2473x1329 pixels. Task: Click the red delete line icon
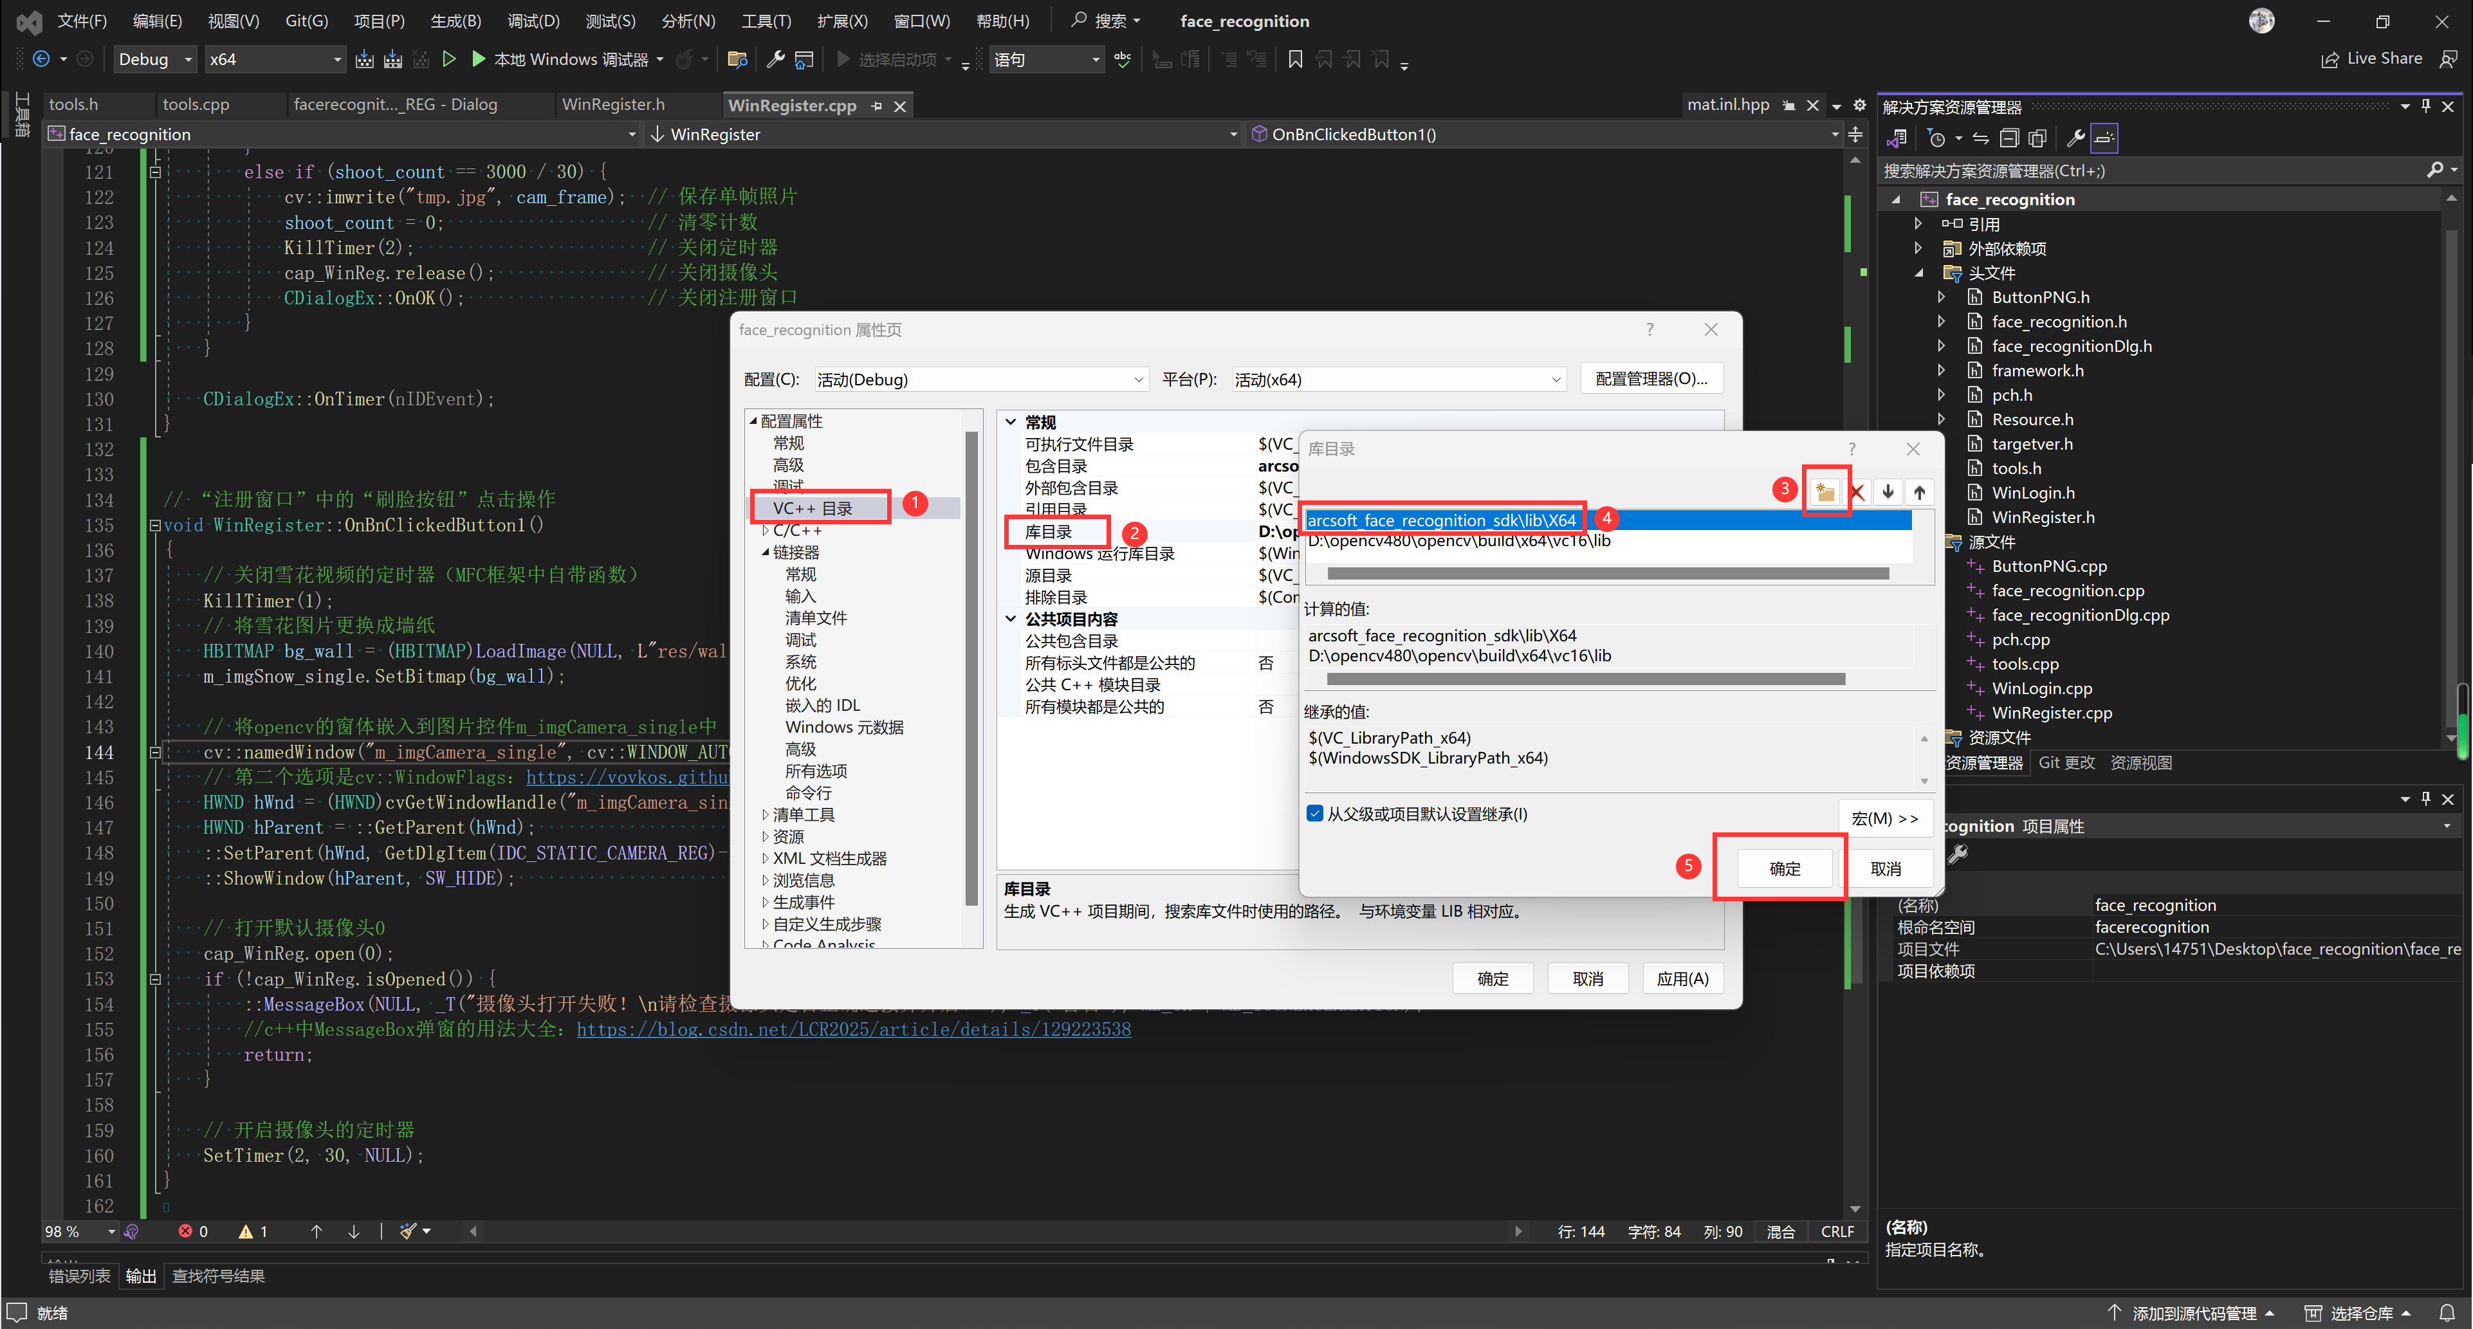pos(1857,493)
